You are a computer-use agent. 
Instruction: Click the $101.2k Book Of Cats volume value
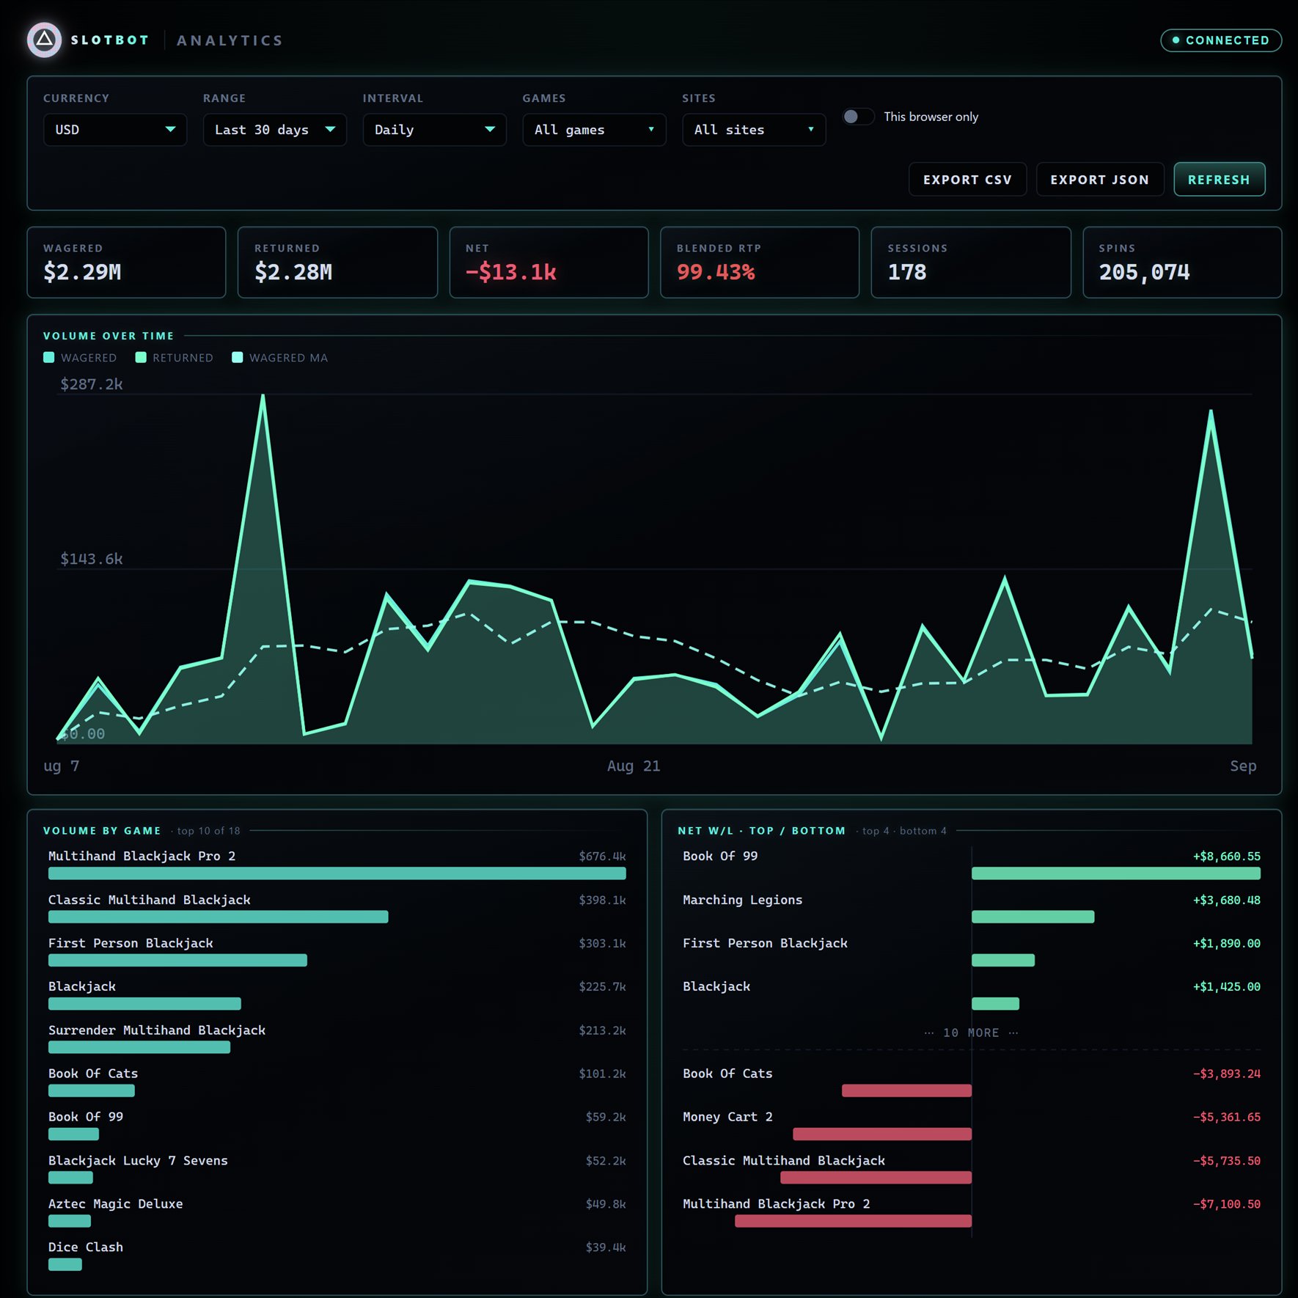click(602, 1074)
